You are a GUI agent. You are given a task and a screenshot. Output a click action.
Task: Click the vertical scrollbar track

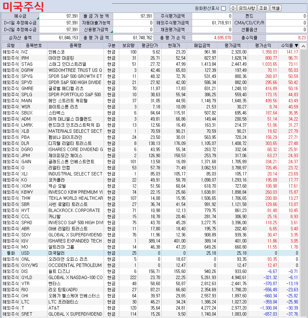click(x=303, y=183)
